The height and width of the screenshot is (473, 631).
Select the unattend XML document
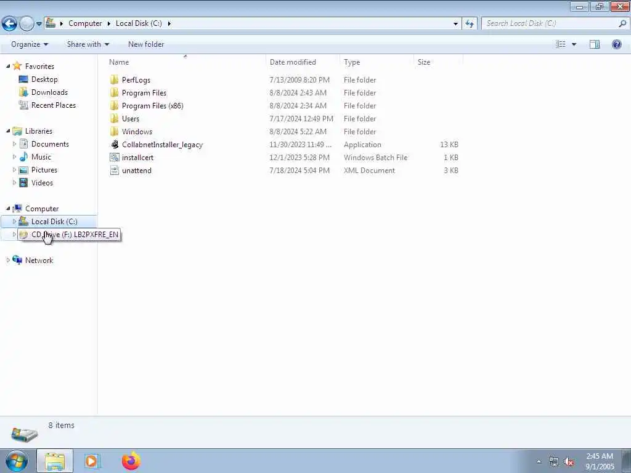pyautogui.click(x=136, y=170)
